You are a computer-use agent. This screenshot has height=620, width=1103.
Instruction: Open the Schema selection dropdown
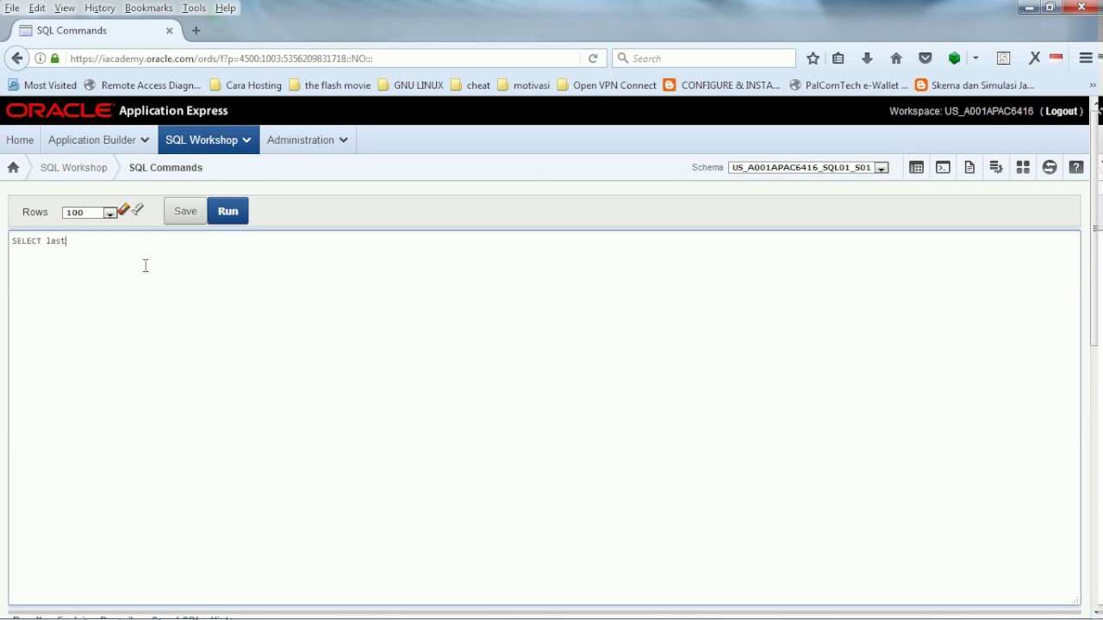(808, 167)
